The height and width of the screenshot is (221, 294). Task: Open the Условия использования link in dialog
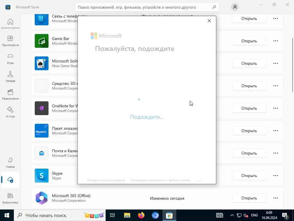tap(106, 180)
